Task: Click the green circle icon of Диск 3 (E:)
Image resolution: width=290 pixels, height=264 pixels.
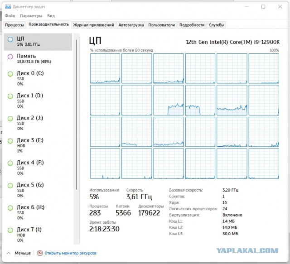Action: pos(10,141)
